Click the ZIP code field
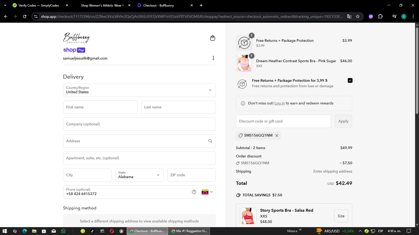The width and height of the screenshot is (419, 235). pyautogui.click(x=191, y=175)
